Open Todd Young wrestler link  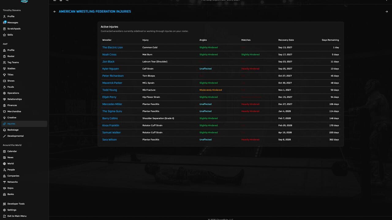[x=110, y=90]
